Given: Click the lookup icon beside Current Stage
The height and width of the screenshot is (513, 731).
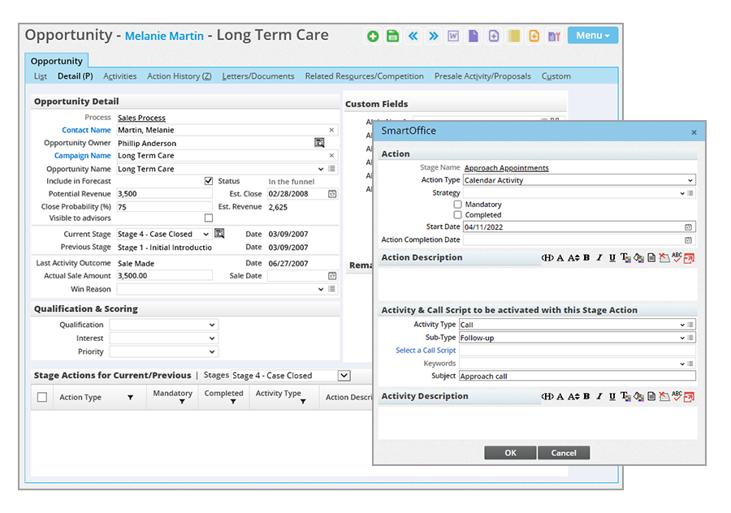Looking at the screenshot, I should (x=219, y=233).
